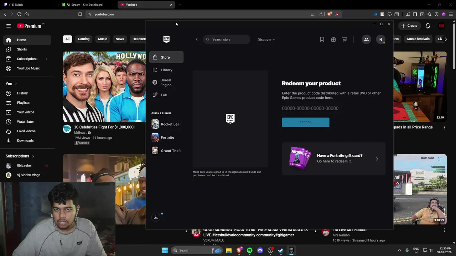Select the Gaming filter chip on YouTube
Screen dimensions: 456x256
(84, 39)
